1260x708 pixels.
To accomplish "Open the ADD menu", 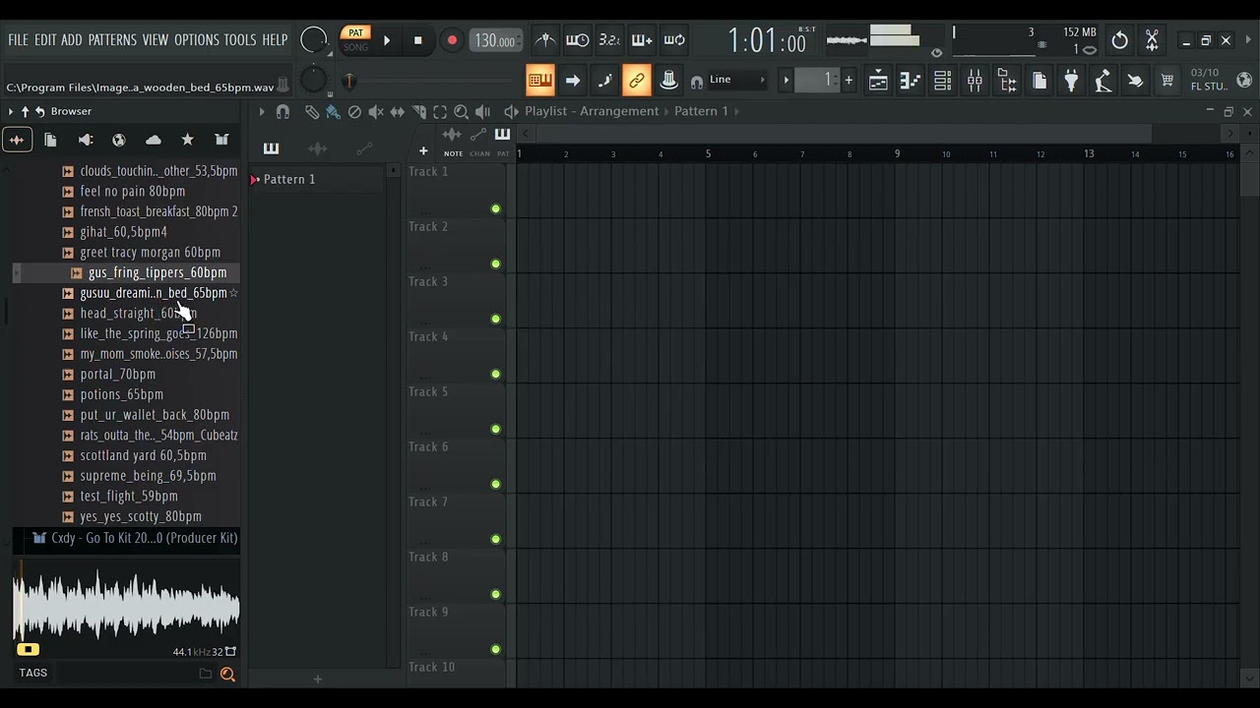I will (x=71, y=40).
